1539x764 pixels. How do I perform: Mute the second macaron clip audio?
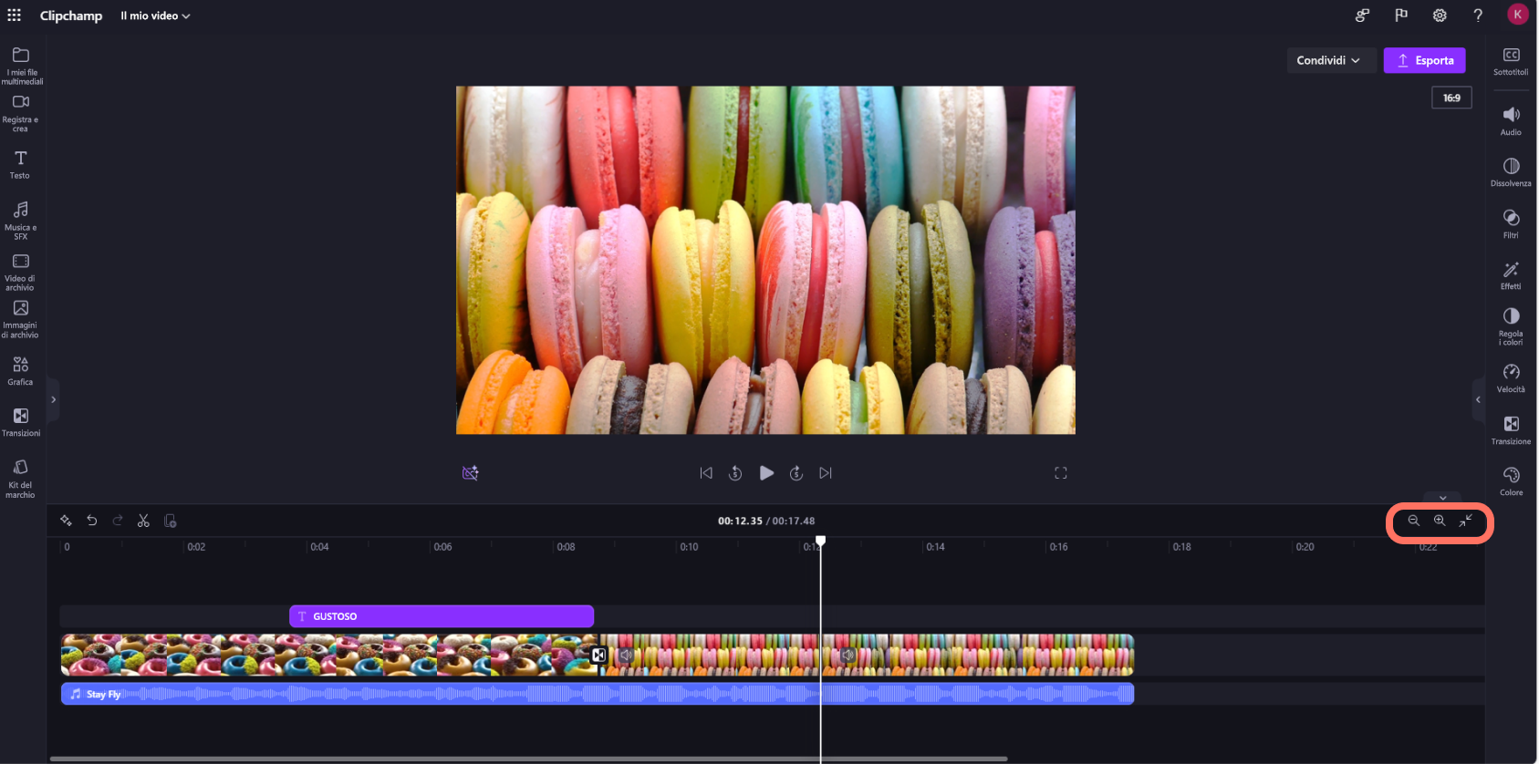click(x=847, y=656)
